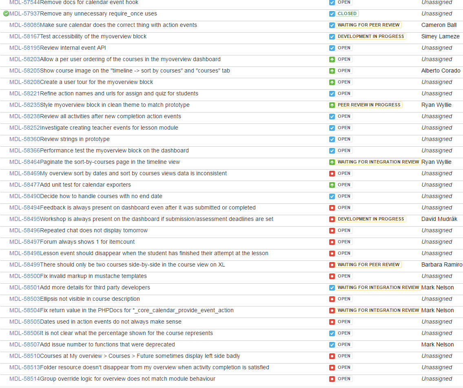Viewport: 463px width, 388px height.
Task: Click Ryan Wyllie in MDL-58235 row
Action: (436, 105)
